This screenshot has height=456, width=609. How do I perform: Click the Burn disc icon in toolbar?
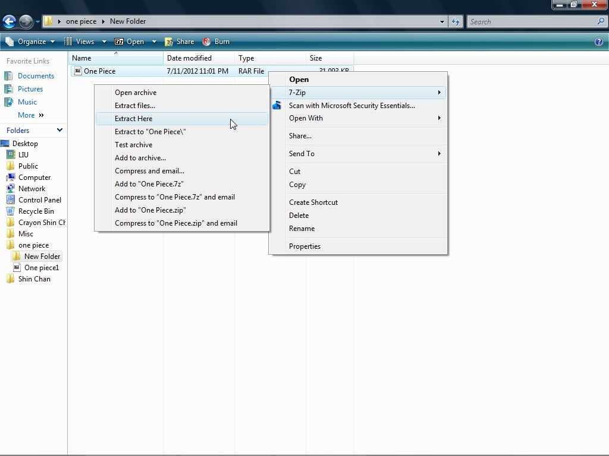point(207,42)
